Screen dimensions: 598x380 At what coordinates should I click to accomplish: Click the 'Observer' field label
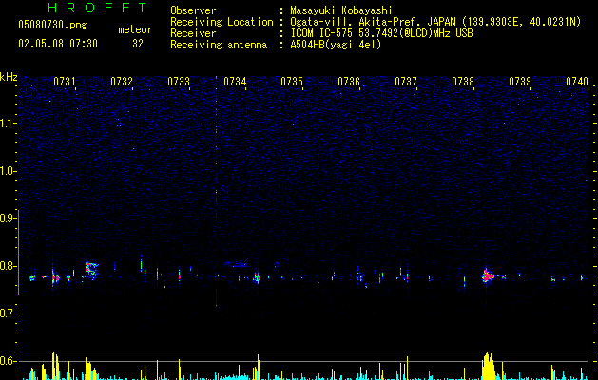pyautogui.click(x=193, y=10)
